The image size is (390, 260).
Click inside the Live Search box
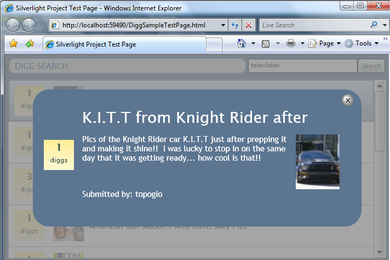[313, 25]
